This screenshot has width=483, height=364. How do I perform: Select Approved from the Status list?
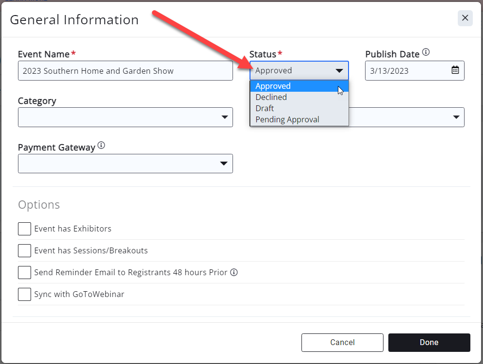coord(273,86)
